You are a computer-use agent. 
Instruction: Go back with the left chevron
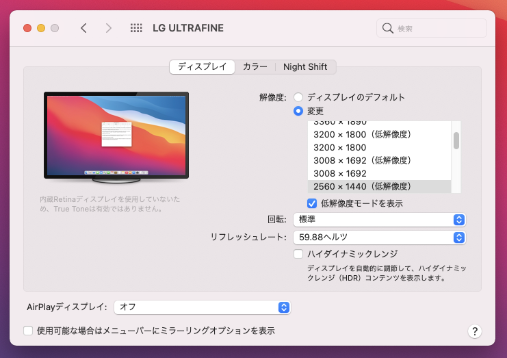pos(83,28)
